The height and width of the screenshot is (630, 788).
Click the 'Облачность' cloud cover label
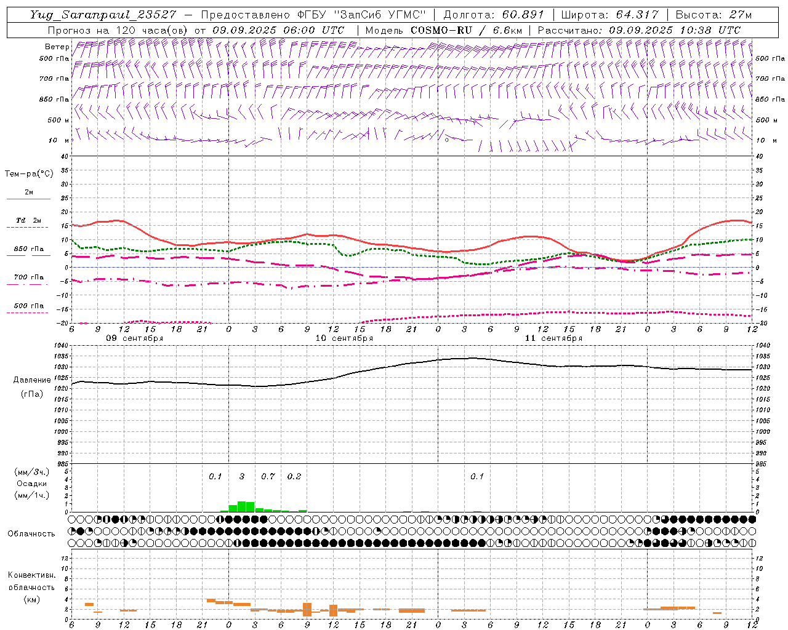(x=31, y=533)
